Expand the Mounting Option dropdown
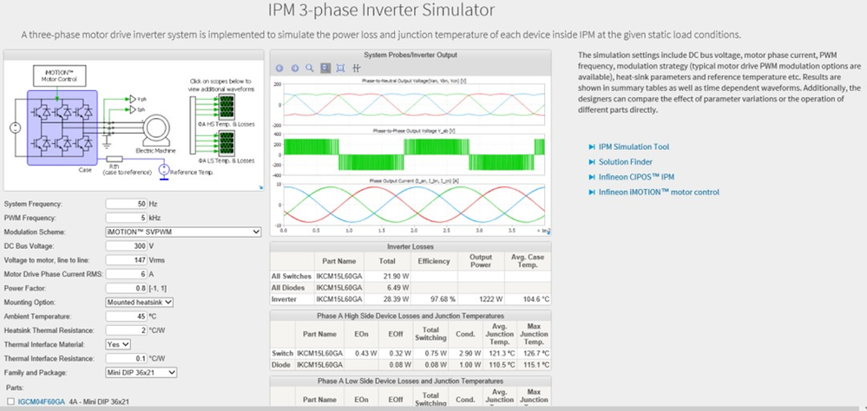 point(140,301)
